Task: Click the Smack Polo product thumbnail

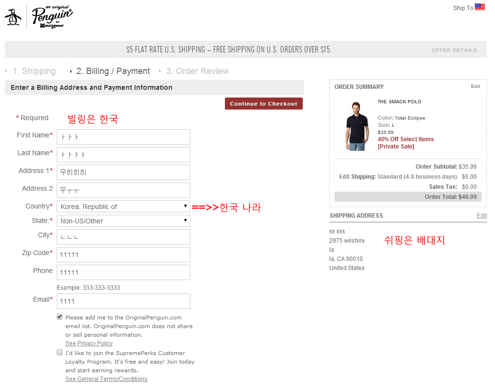Action: coord(357,126)
